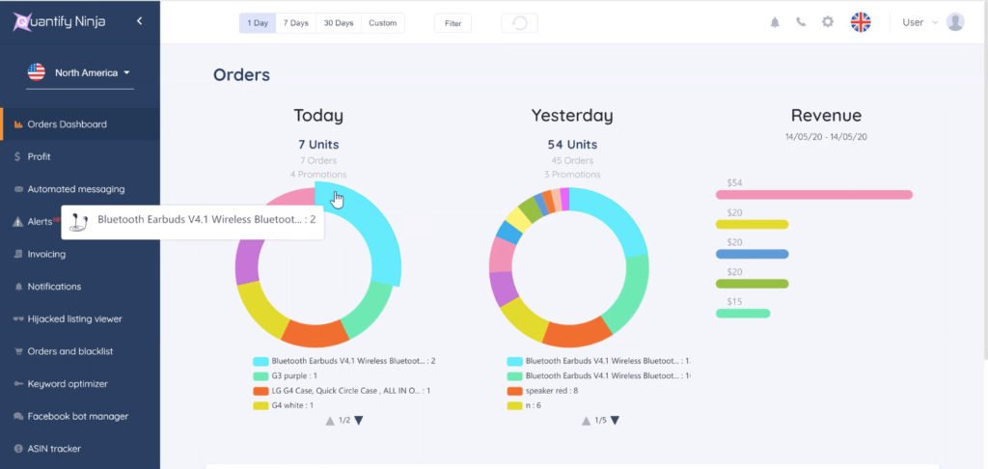Click the 7 Units text under Today

(318, 145)
